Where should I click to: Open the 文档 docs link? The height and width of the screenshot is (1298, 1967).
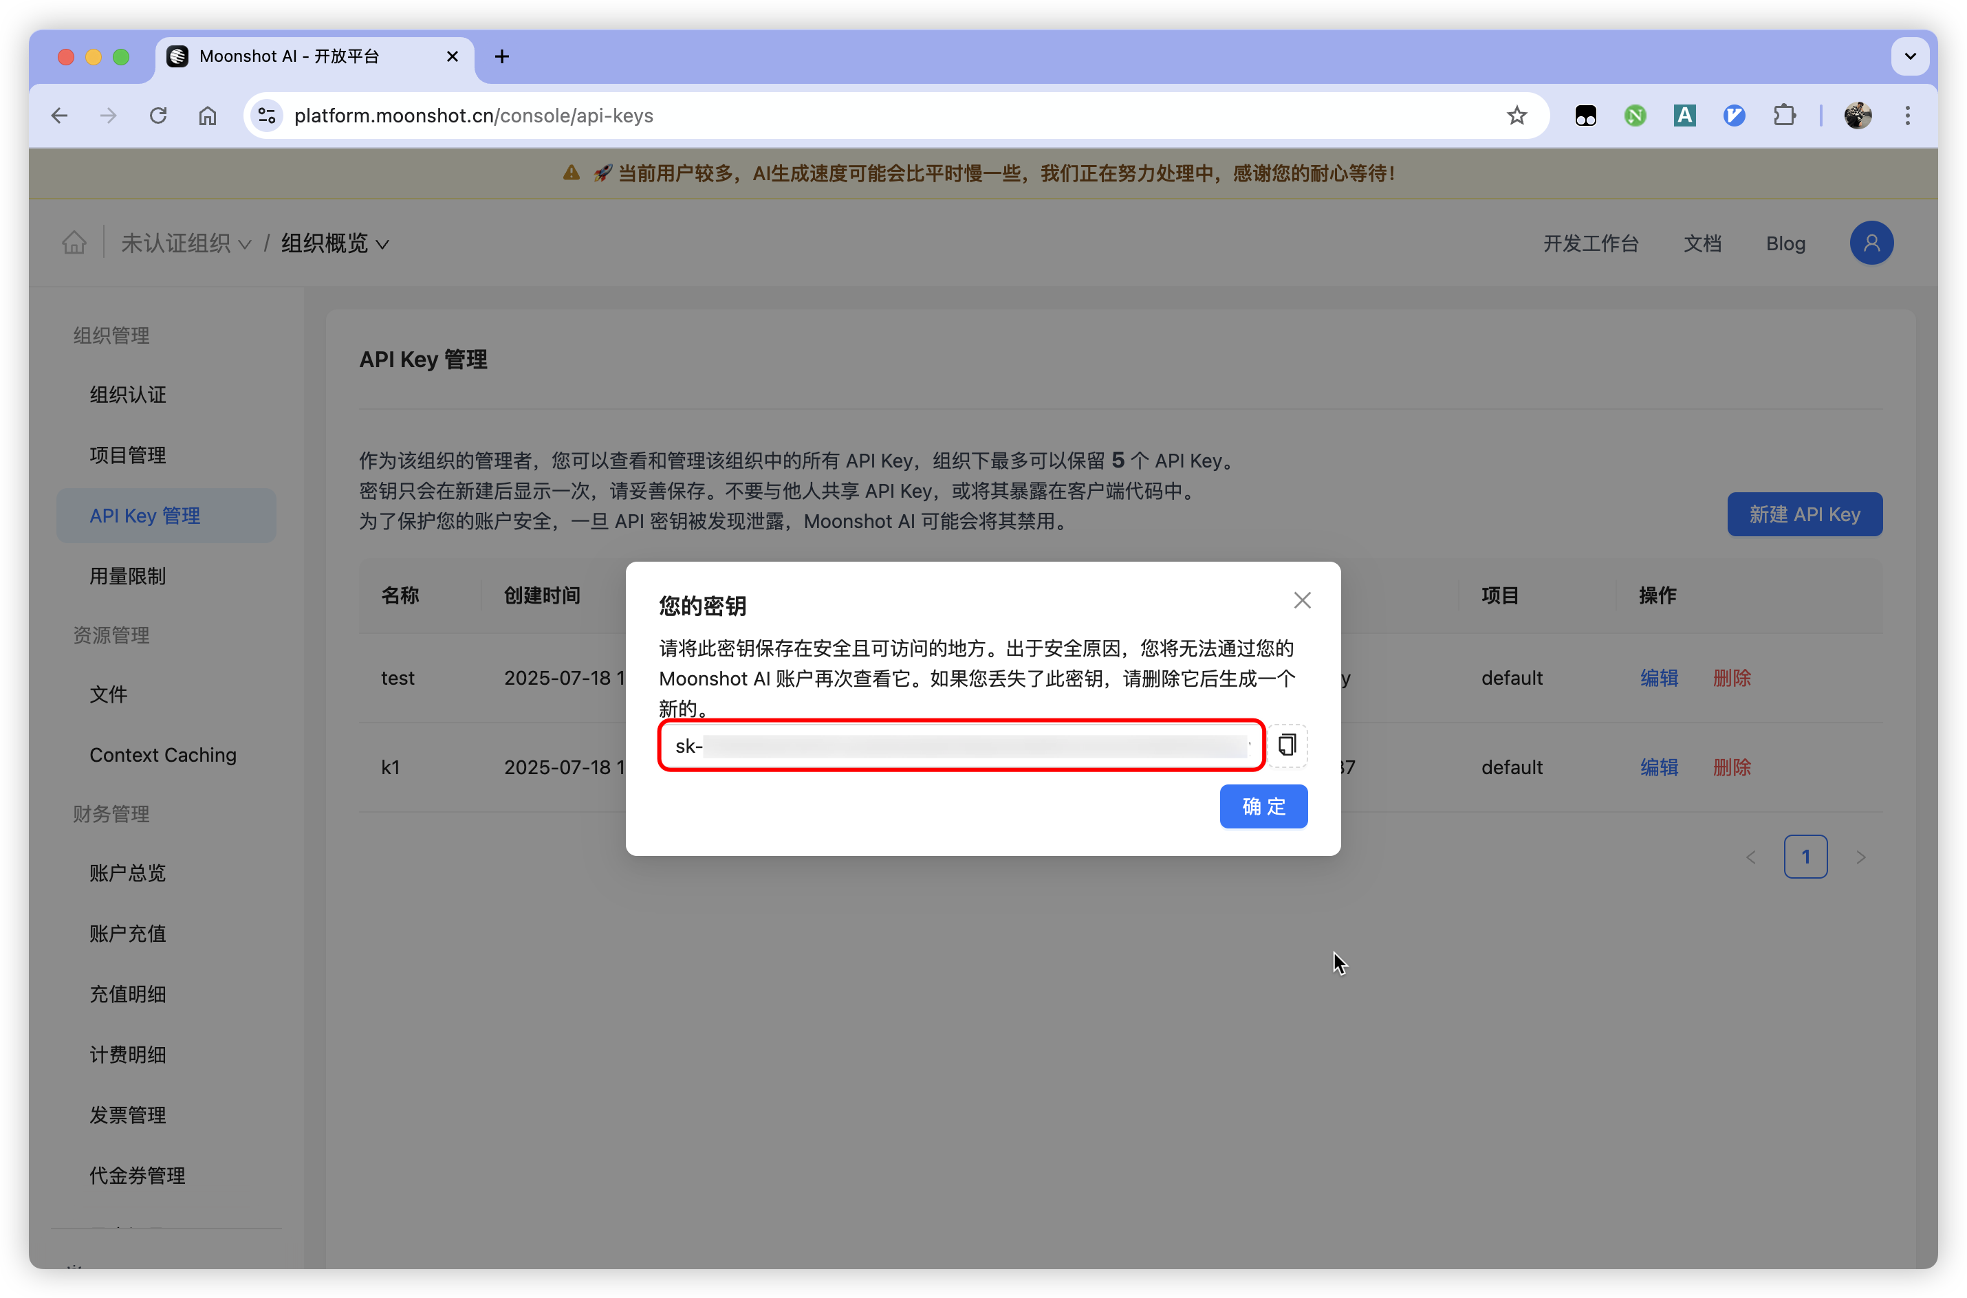click(1702, 243)
